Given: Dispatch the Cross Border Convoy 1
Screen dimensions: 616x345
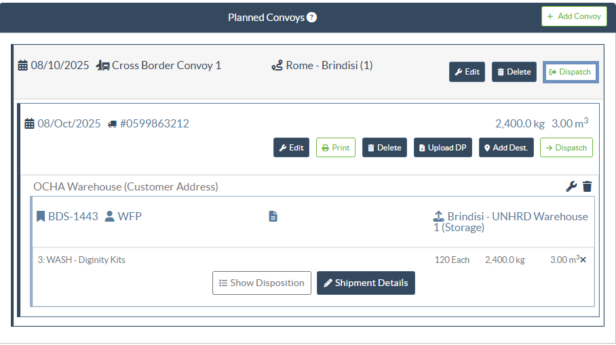Looking at the screenshot, I should click(570, 72).
